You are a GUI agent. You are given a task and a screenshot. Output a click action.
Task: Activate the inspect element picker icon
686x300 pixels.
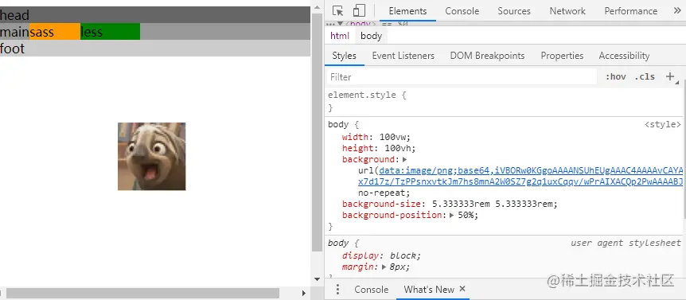(337, 11)
